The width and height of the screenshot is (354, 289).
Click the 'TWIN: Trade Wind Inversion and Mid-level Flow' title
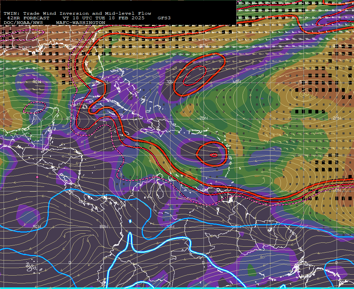tap(77, 13)
